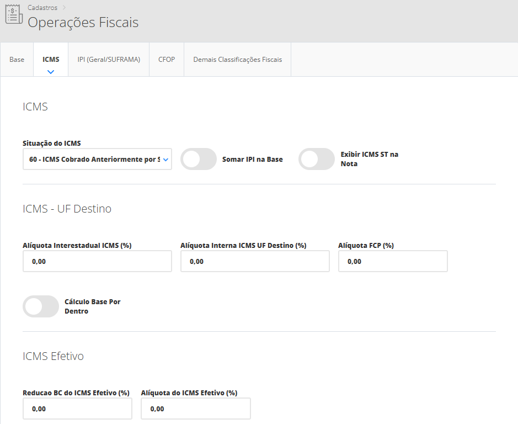Open the Situação do ICMS dropdown
Screen dimensions: 518x424
pos(97,159)
